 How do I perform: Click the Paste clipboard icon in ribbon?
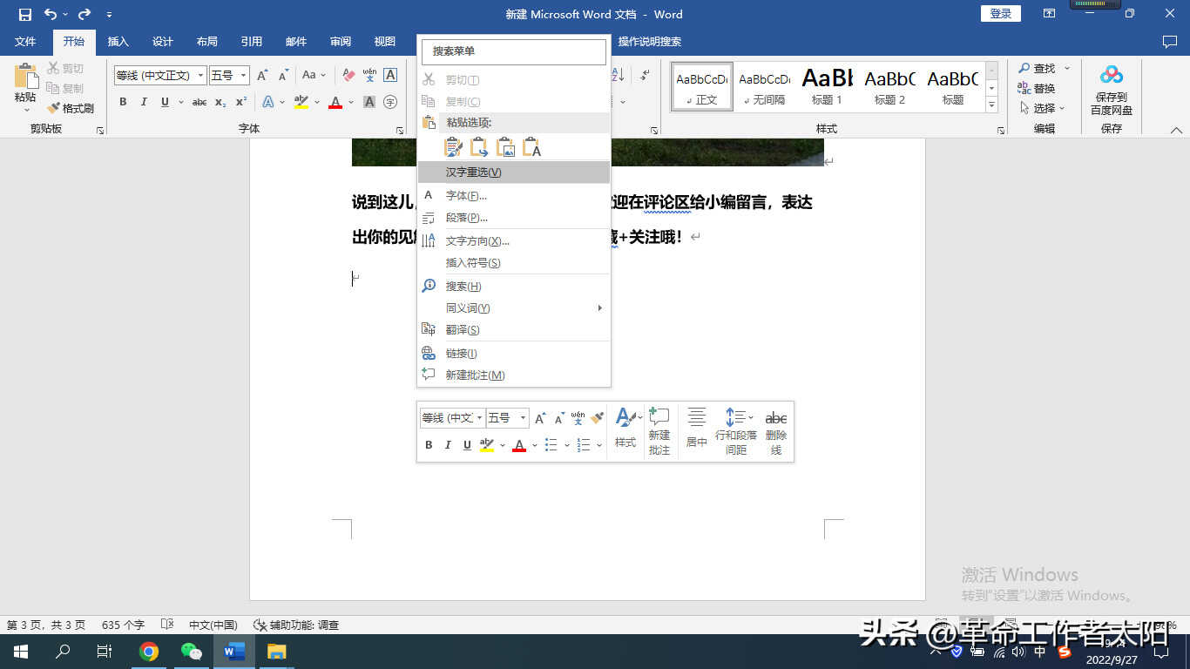tap(25, 77)
